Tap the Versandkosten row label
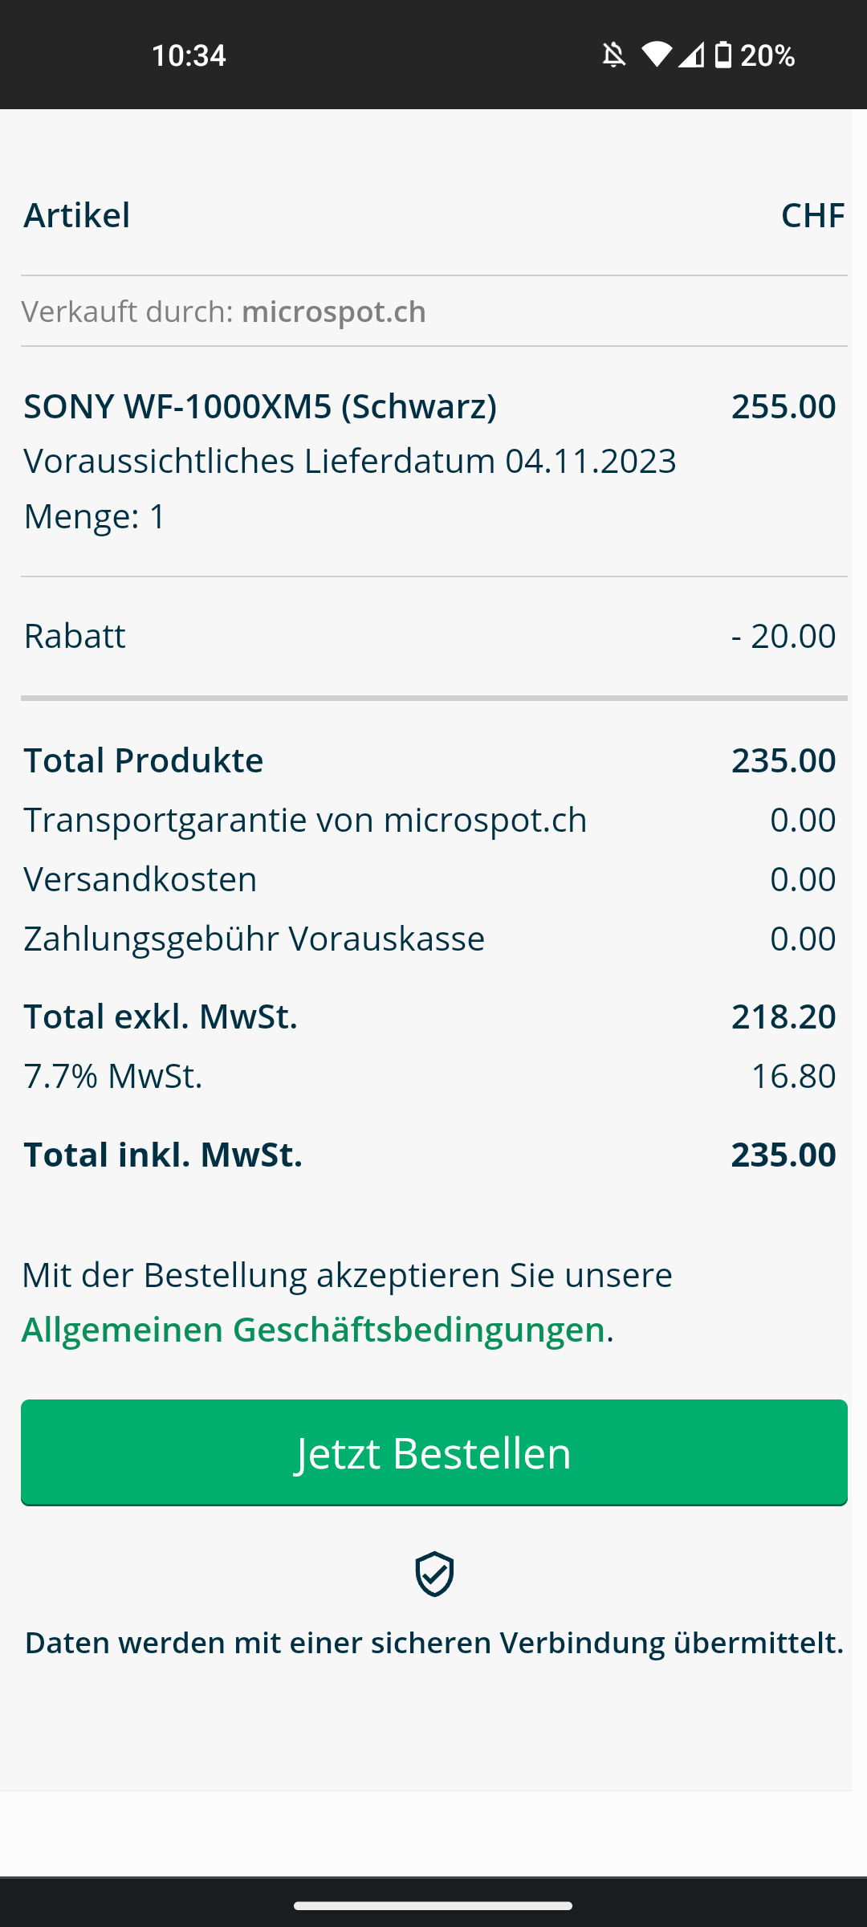The width and height of the screenshot is (867, 1927). (x=140, y=879)
